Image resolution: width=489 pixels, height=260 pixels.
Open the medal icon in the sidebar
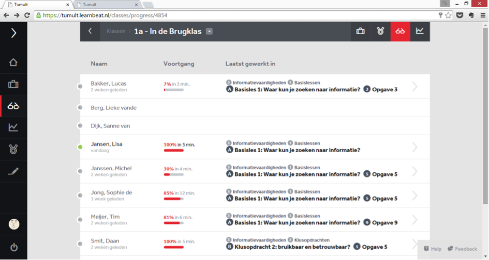(x=13, y=149)
